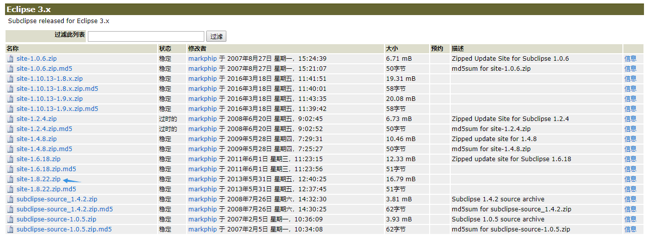This screenshot has height=243, width=650.
Task: Click the file icon beside site-1.0.6.zip
Action: click(10, 59)
